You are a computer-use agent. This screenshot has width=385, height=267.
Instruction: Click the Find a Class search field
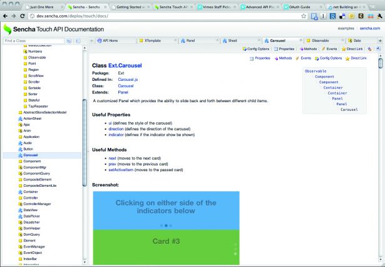[34, 41]
